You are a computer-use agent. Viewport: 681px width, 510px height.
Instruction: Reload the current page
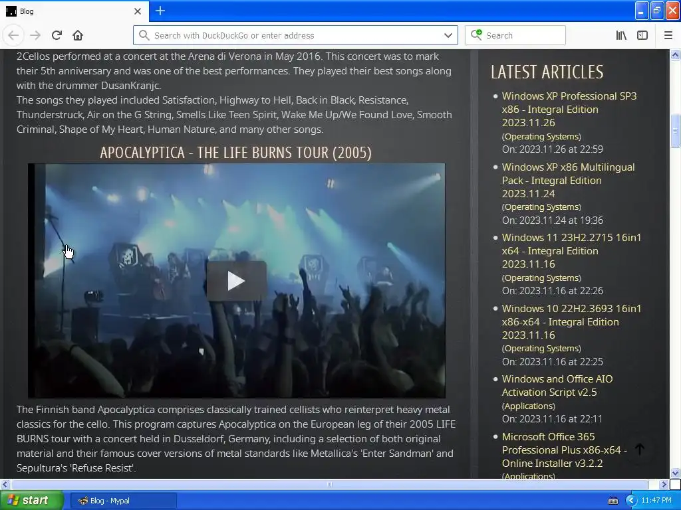pyautogui.click(x=57, y=35)
